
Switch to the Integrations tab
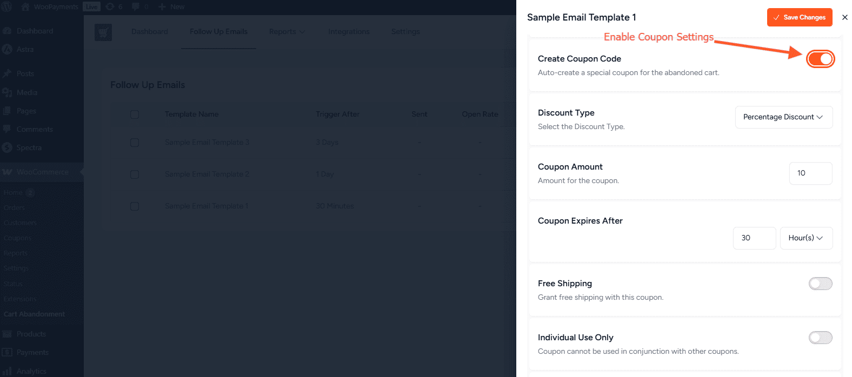tap(349, 32)
